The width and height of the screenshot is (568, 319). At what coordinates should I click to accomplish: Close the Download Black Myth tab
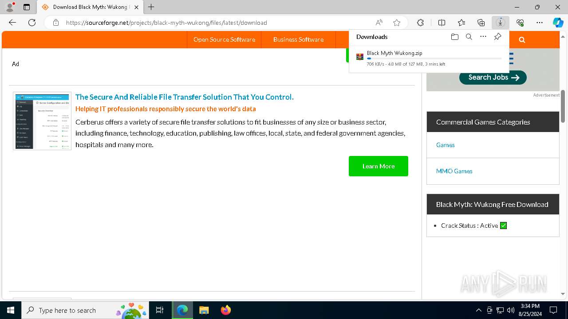pos(136,7)
